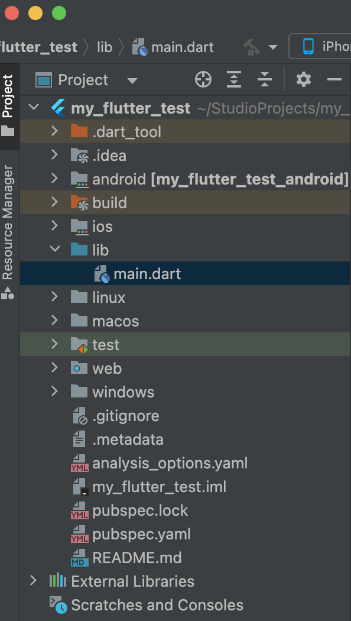Click the Scratches and Consoles label
The height and width of the screenshot is (621, 351).
pyautogui.click(x=157, y=605)
